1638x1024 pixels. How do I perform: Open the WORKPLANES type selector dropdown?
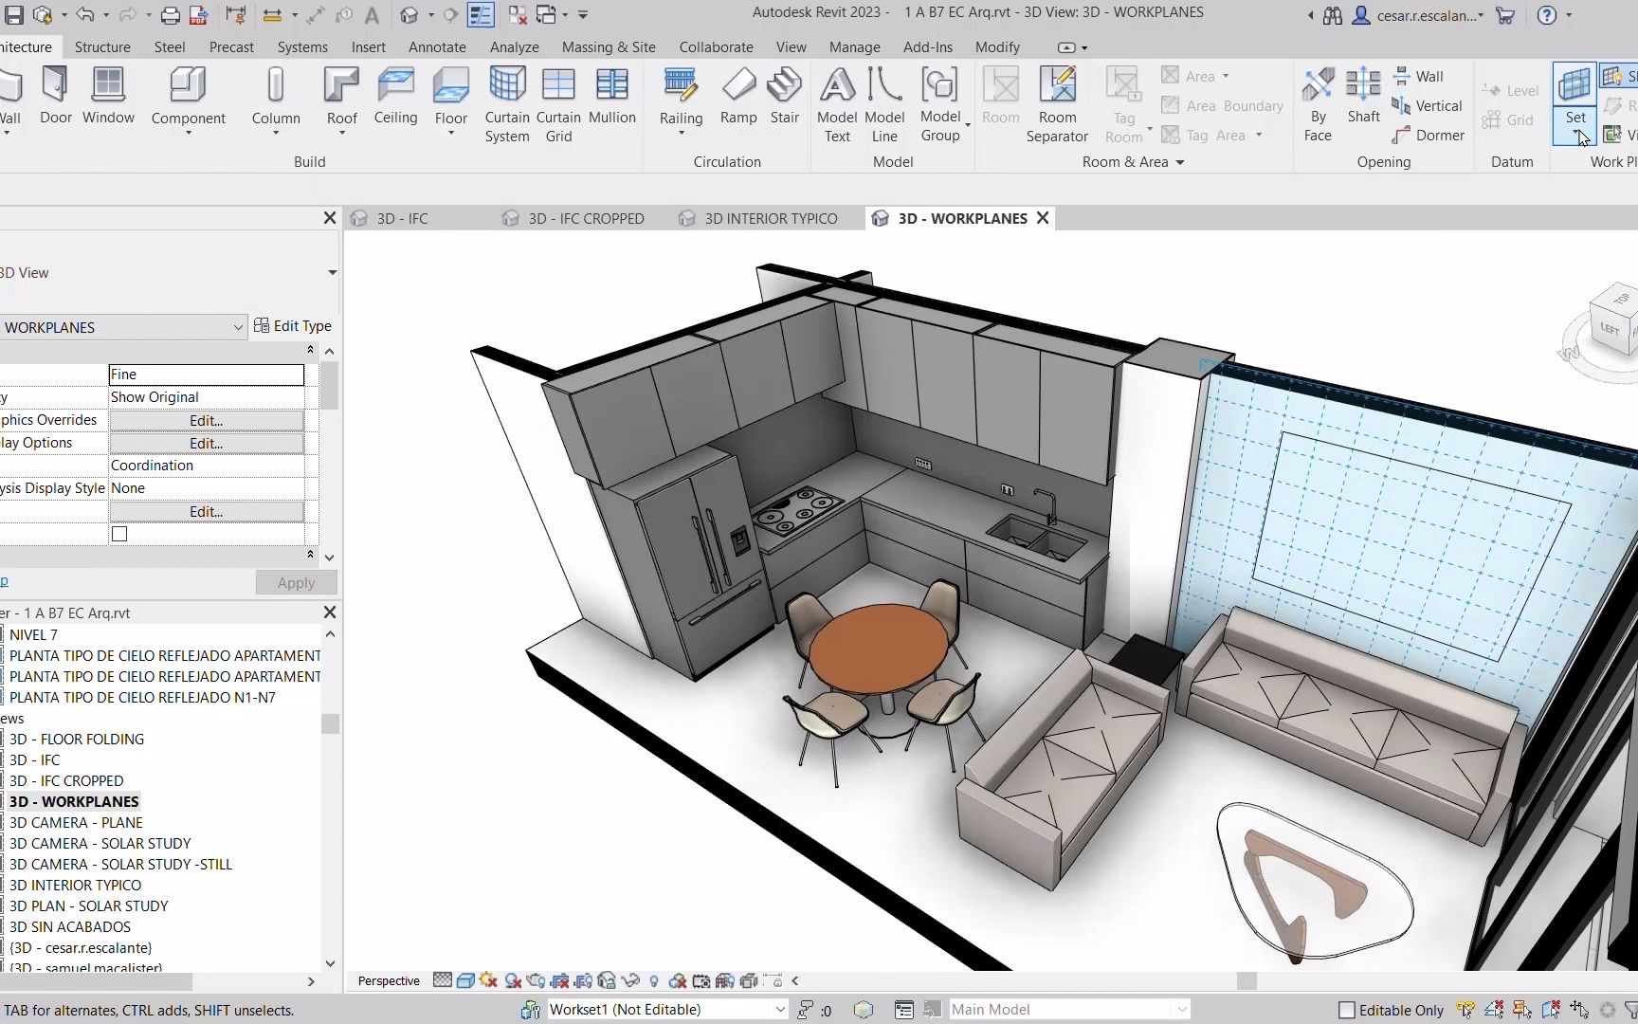239,326
